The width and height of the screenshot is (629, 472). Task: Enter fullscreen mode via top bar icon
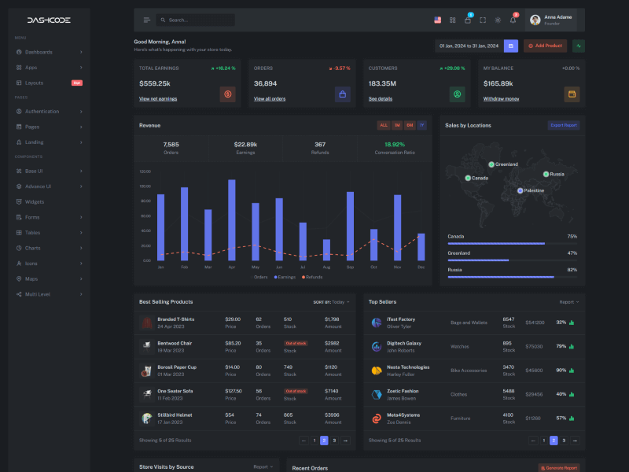(483, 20)
